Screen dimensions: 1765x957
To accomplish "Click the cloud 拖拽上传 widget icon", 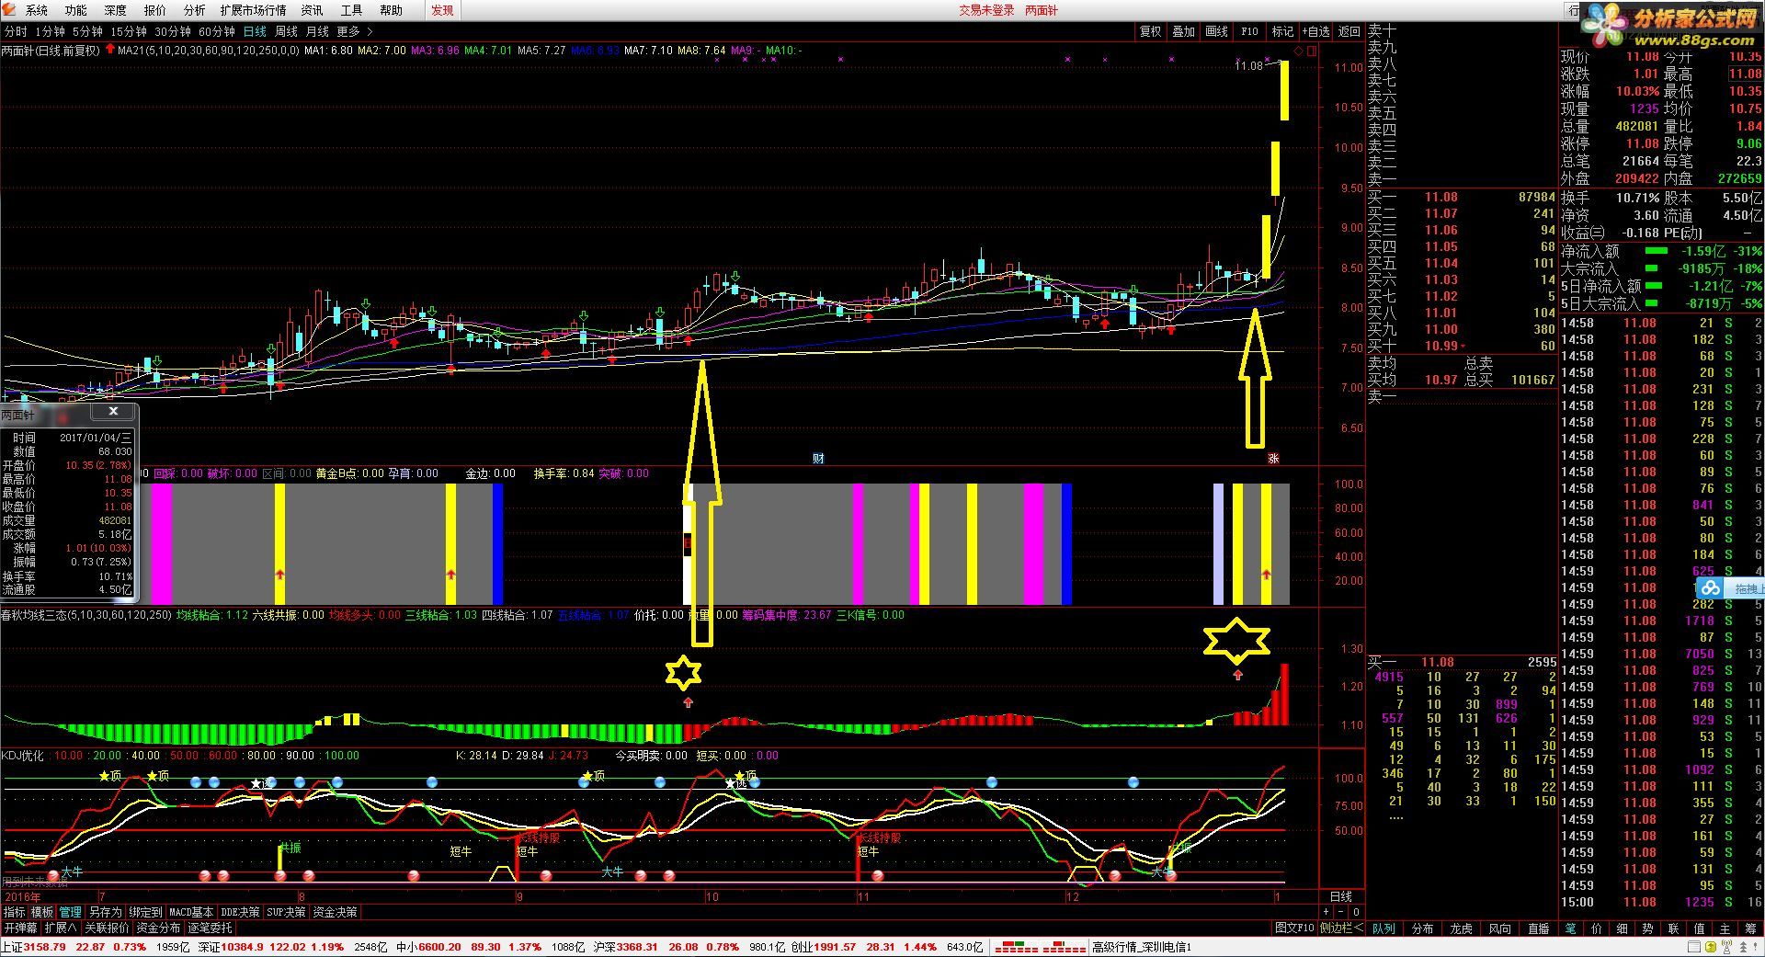I will 1710,587.
